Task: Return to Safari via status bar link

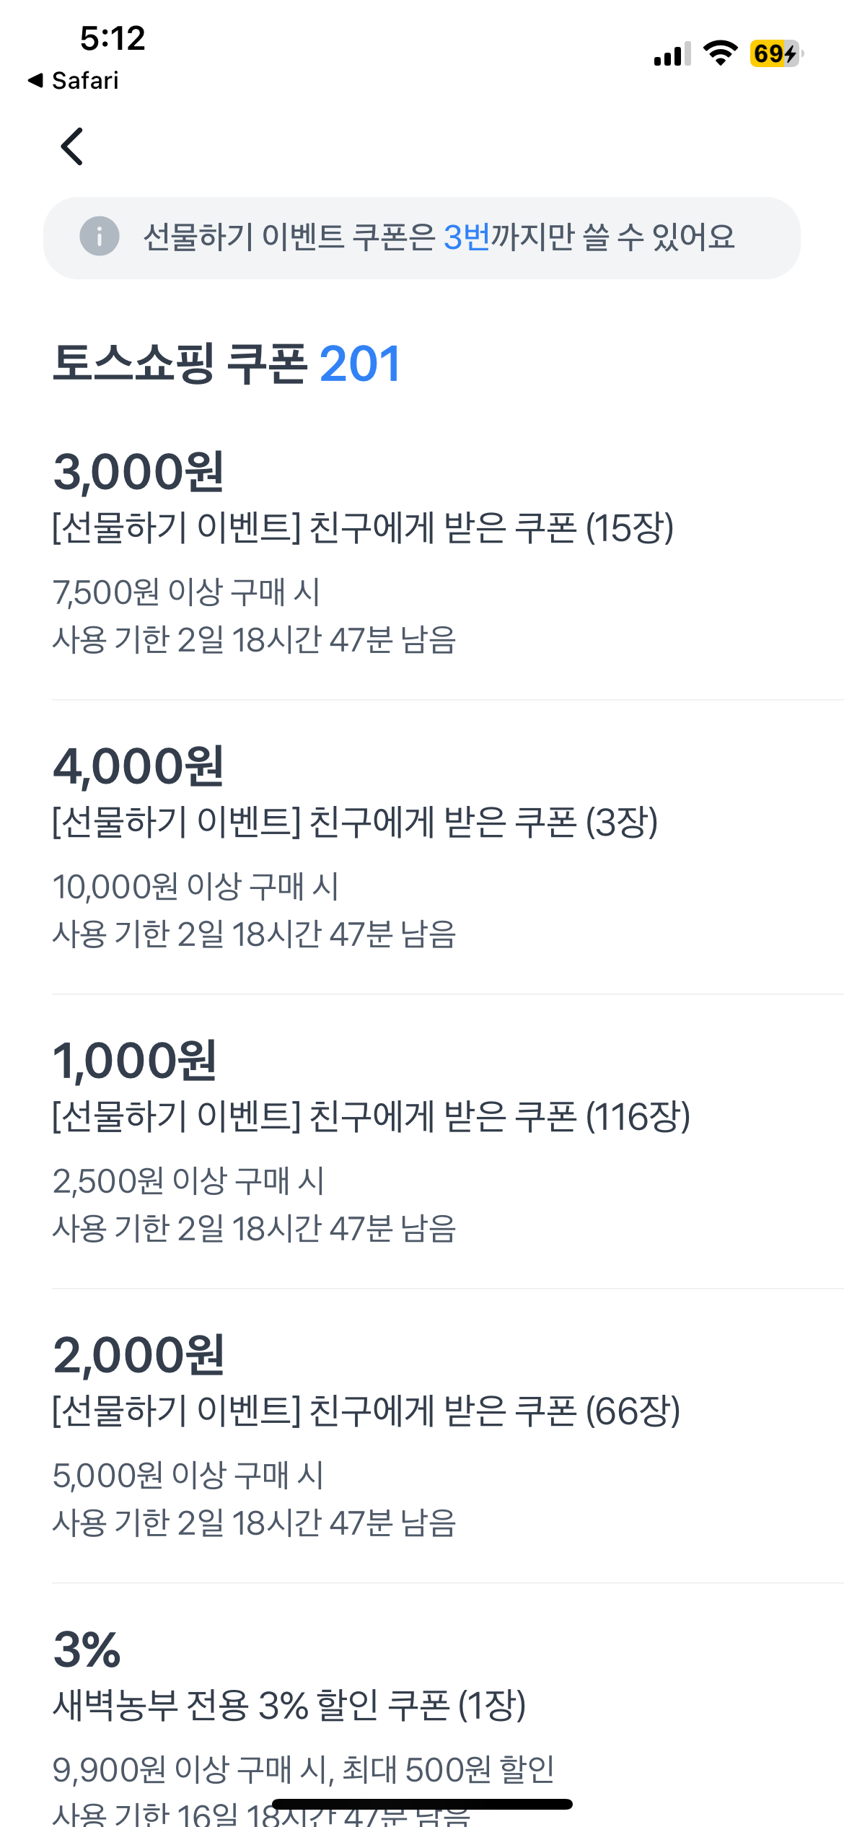Action: (x=74, y=81)
